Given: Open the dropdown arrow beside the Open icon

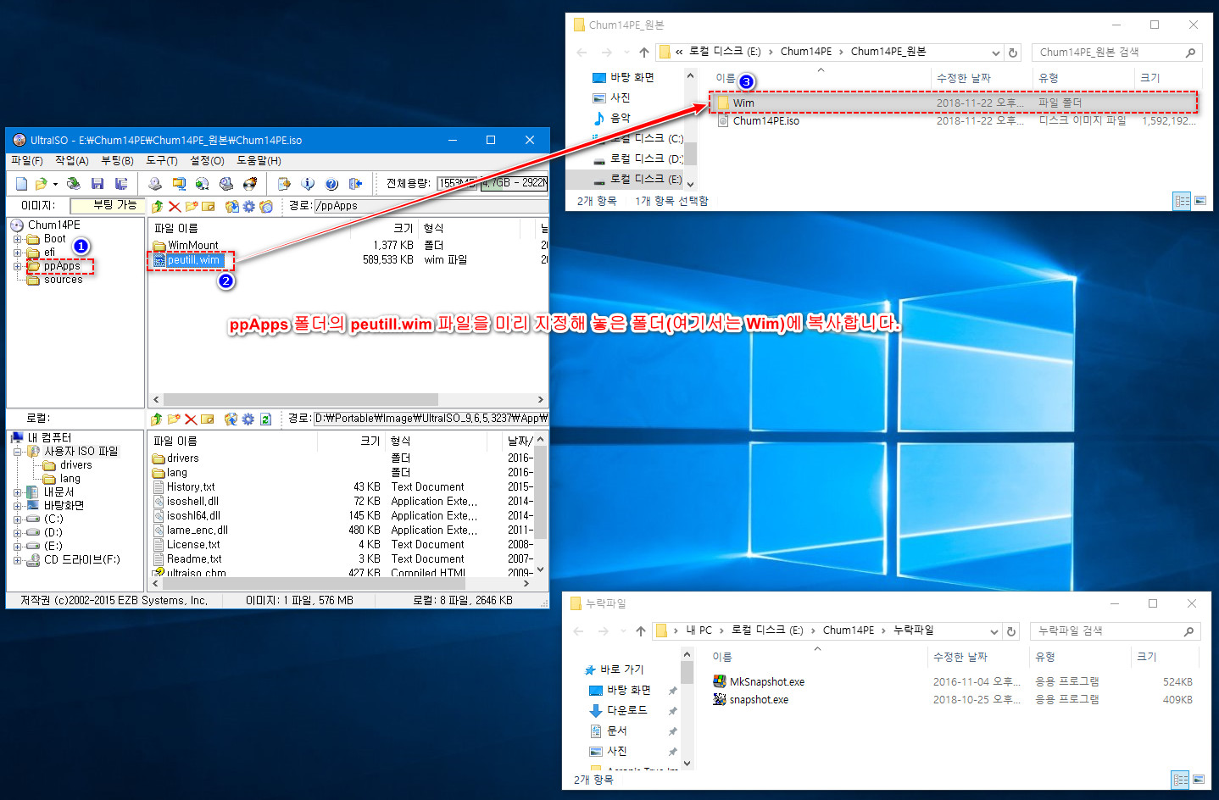Looking at the screenshot, I should [55, 184].
